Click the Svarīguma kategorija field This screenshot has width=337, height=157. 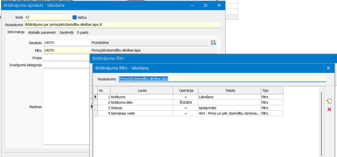(x=66, y=65)
